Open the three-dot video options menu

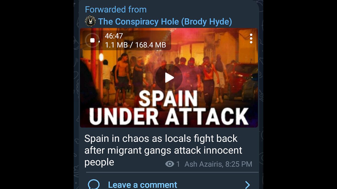[x=251, y=39]
